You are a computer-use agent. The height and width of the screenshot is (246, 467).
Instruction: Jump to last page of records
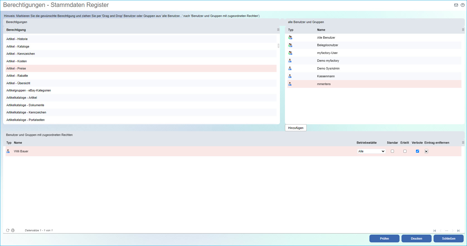[x=458, y=231]
